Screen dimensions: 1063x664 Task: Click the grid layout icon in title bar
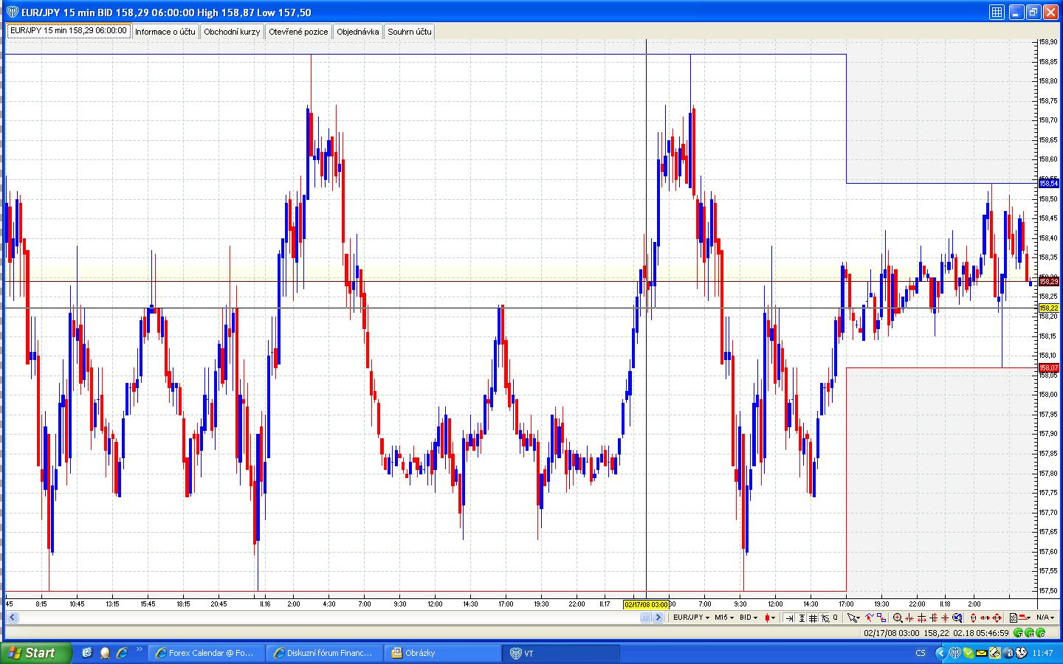[997, 12]
